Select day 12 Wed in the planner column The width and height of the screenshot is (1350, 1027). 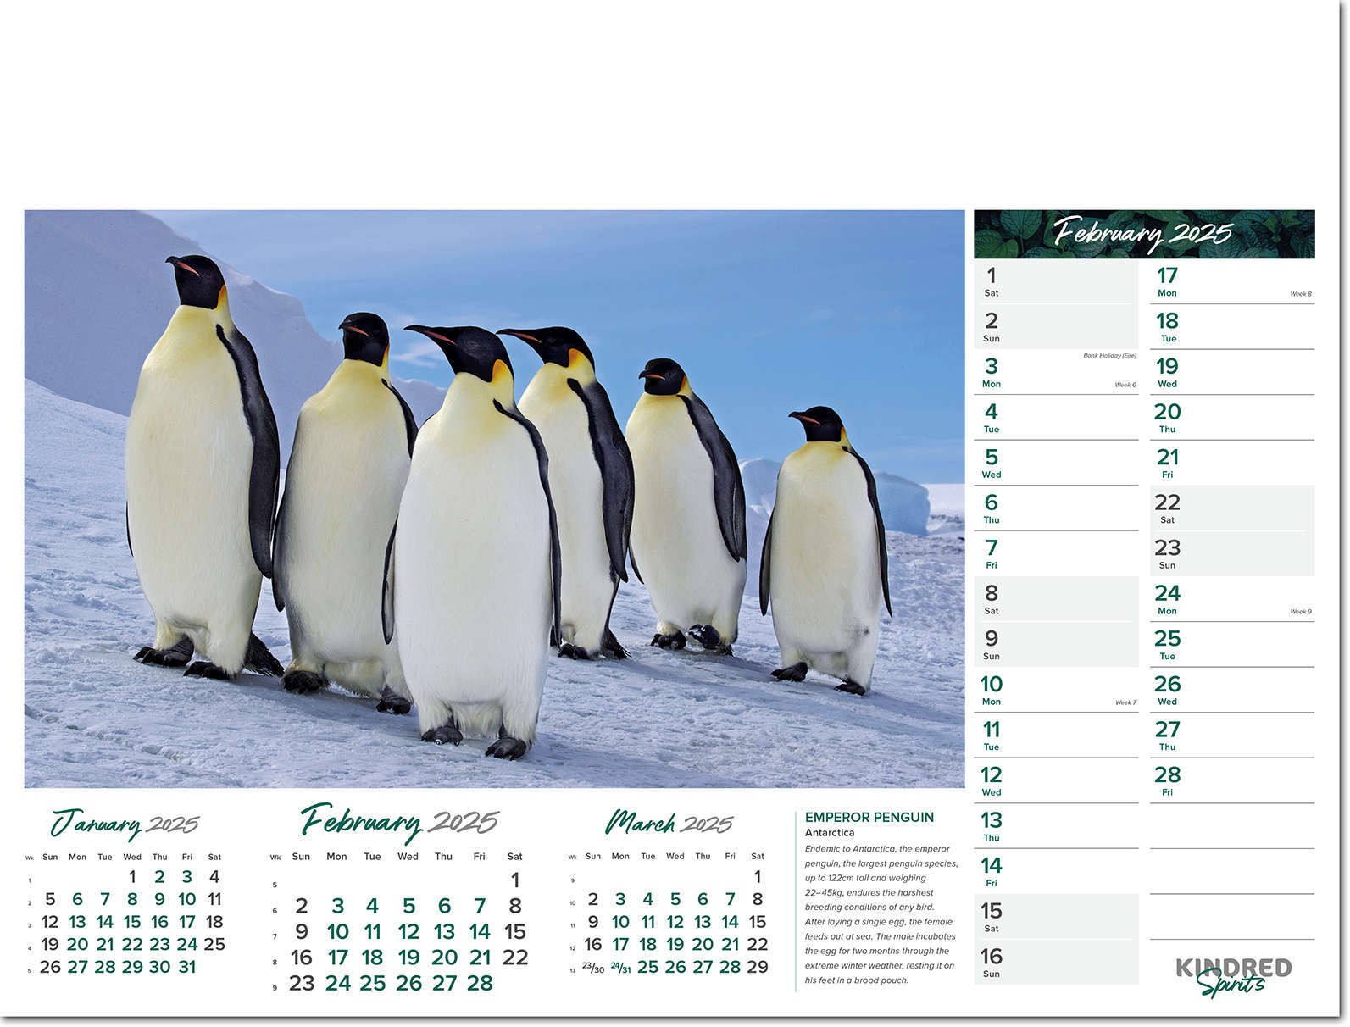tap(1056, 780)
